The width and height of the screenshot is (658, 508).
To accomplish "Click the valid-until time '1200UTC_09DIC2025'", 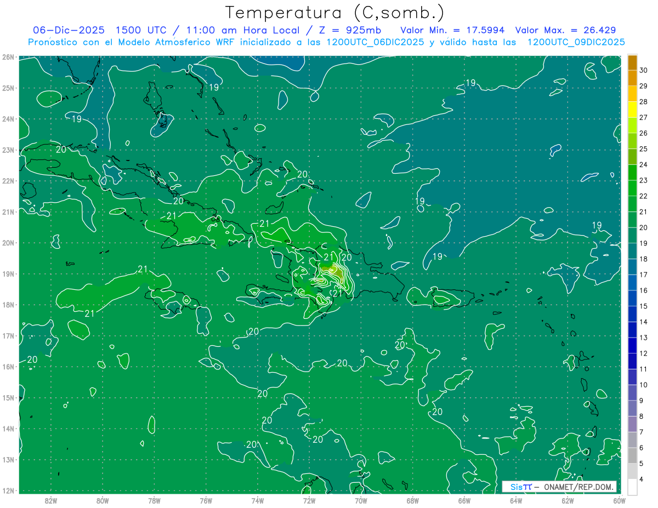I will [x=576, y=42].
